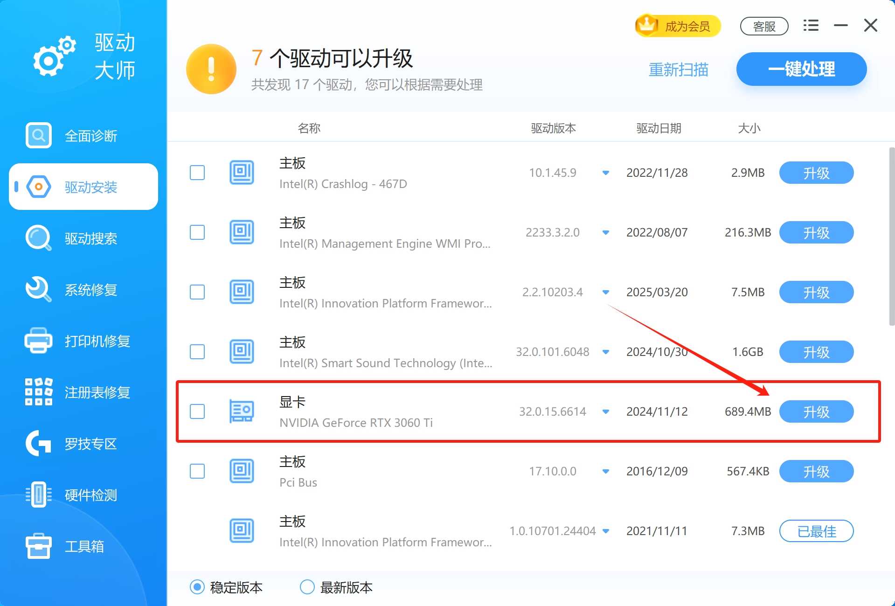Enable the 稳定版本 radio option

pos(197,587)
